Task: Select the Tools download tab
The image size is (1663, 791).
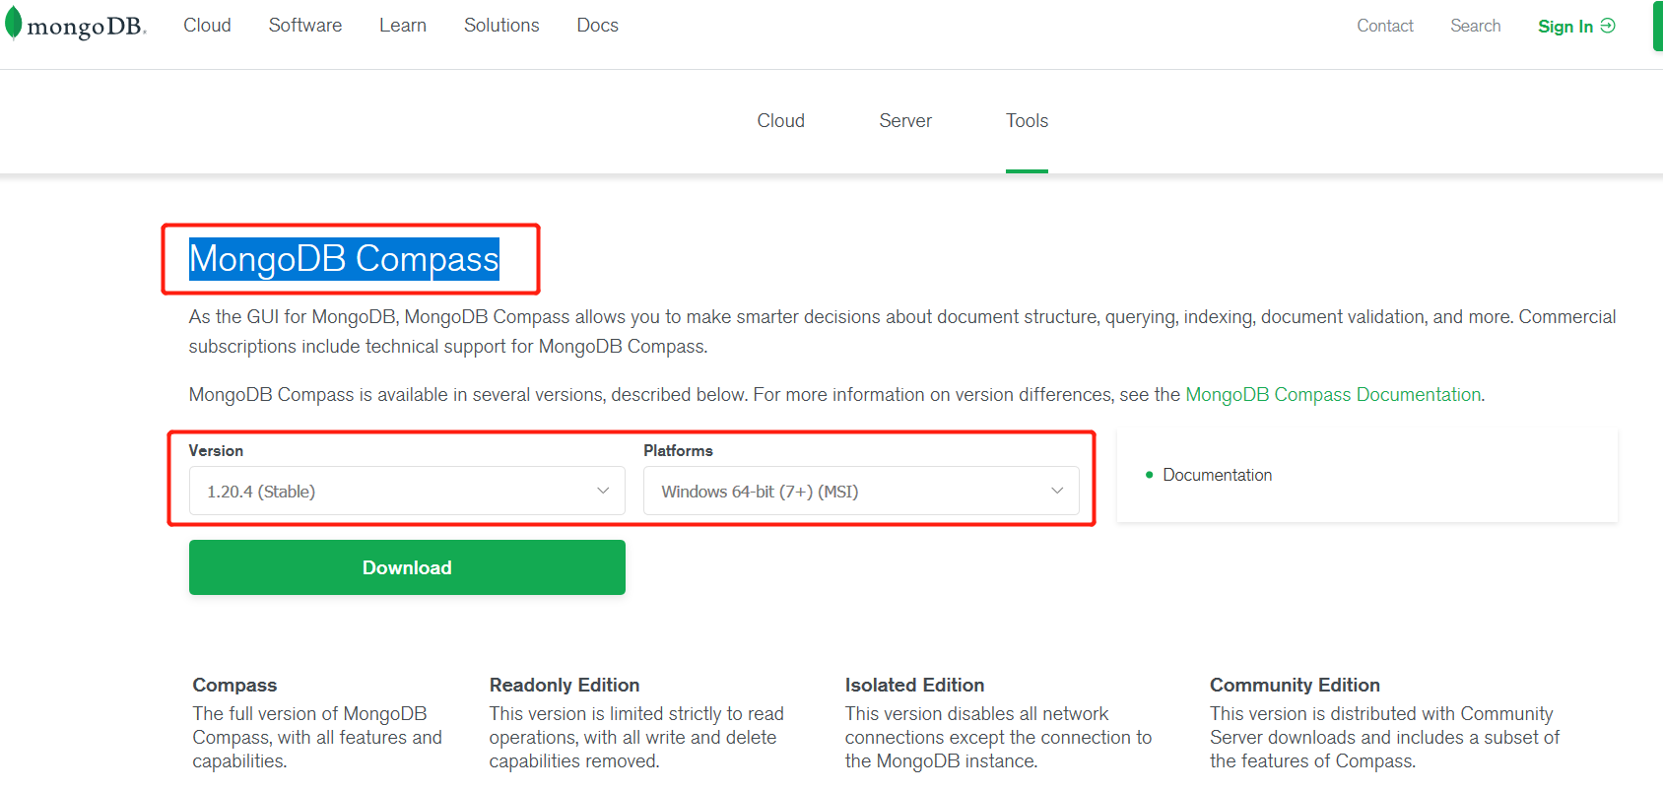Action: tap(1027, 120)
